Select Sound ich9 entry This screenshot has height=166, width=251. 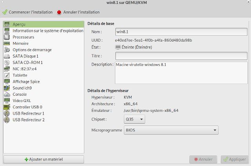pos(44,88)
